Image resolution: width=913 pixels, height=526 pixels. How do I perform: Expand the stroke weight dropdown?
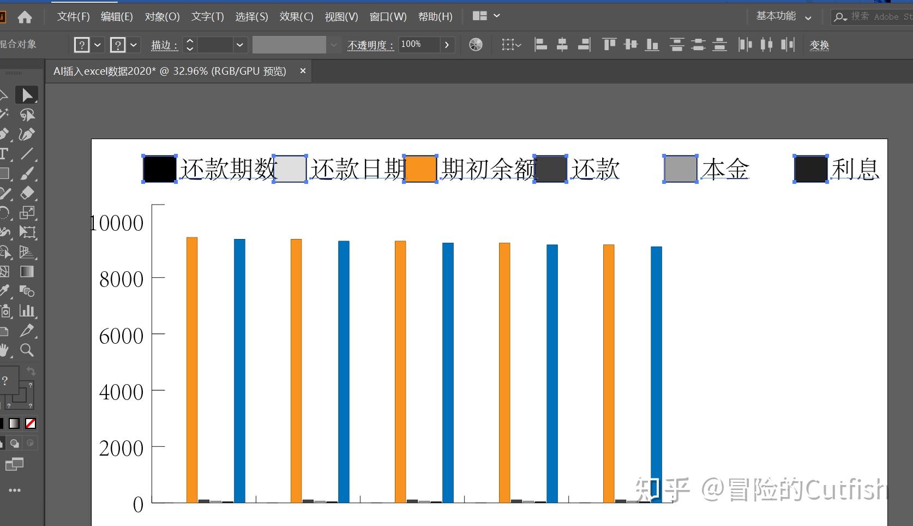pyautogui.click(x=239, y=45)
